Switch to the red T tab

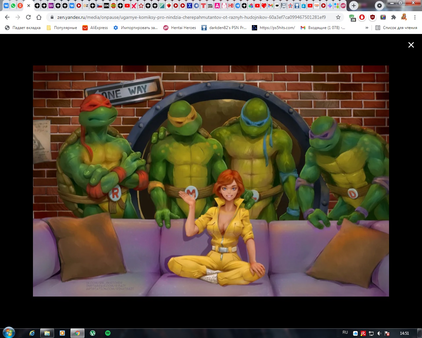pos(203,6)
